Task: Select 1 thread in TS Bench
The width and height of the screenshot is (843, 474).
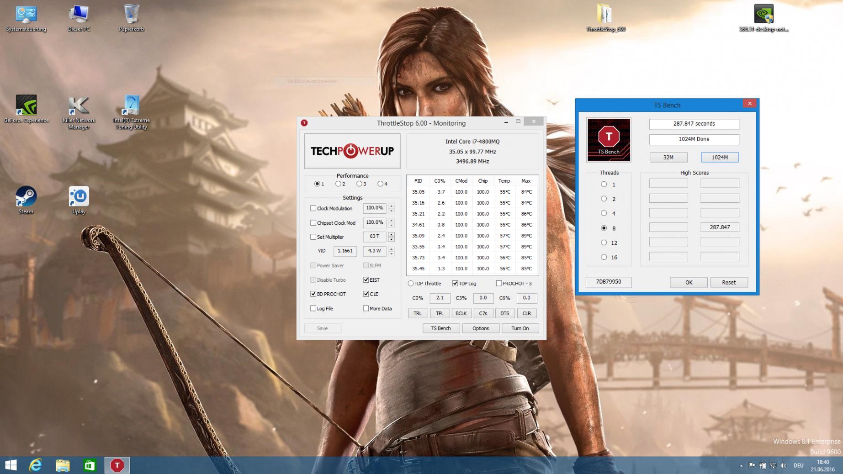Action: [604, 184]
